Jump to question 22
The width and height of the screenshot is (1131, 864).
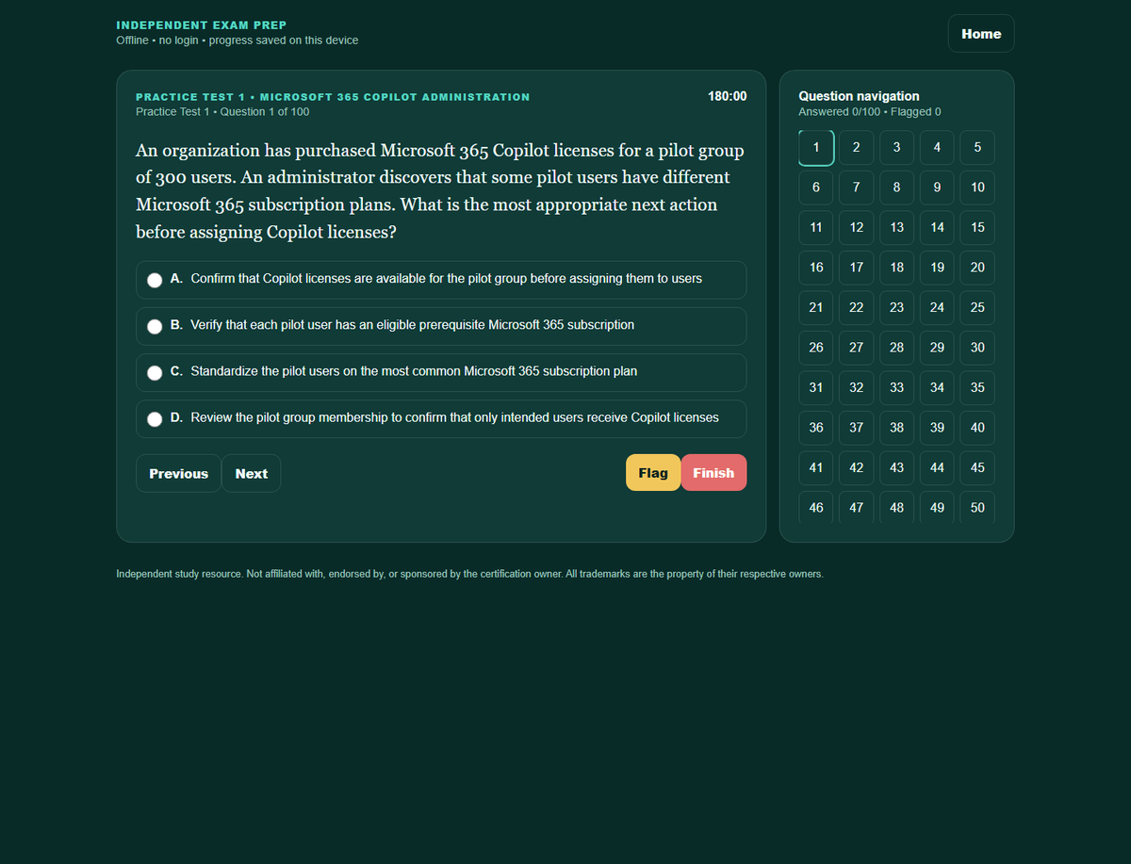pos(856,307)
